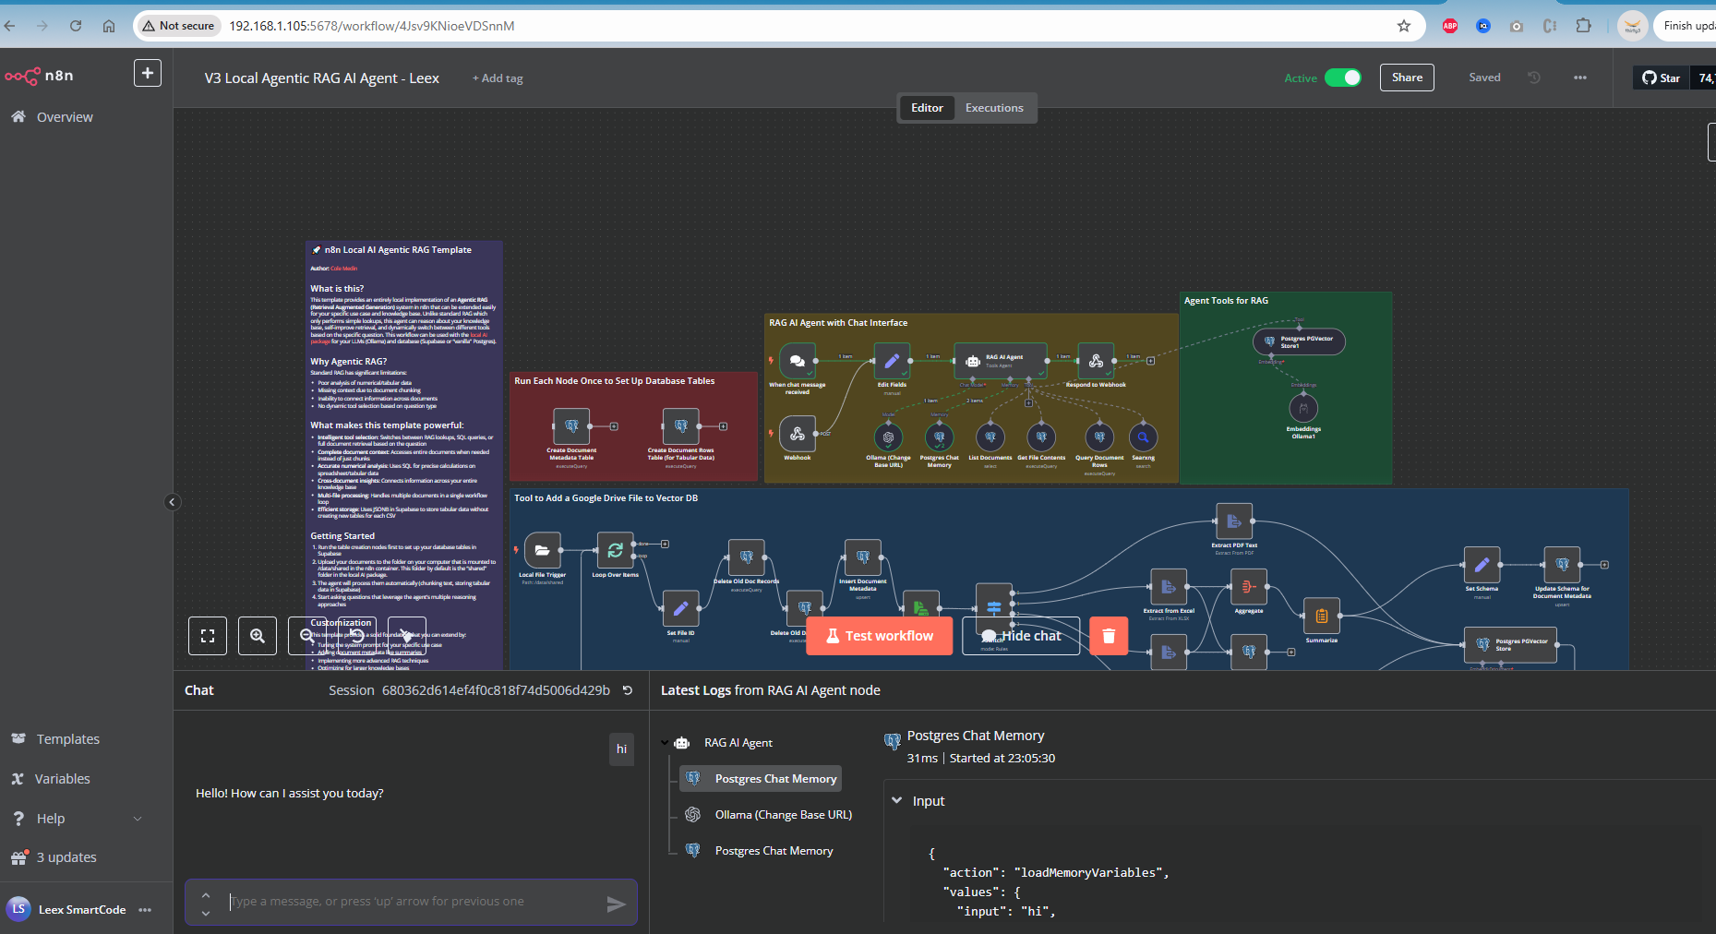Open Variables in the sidebar
The width and height of the screenshot is (1716, 934).
click(x=62, y=779)
